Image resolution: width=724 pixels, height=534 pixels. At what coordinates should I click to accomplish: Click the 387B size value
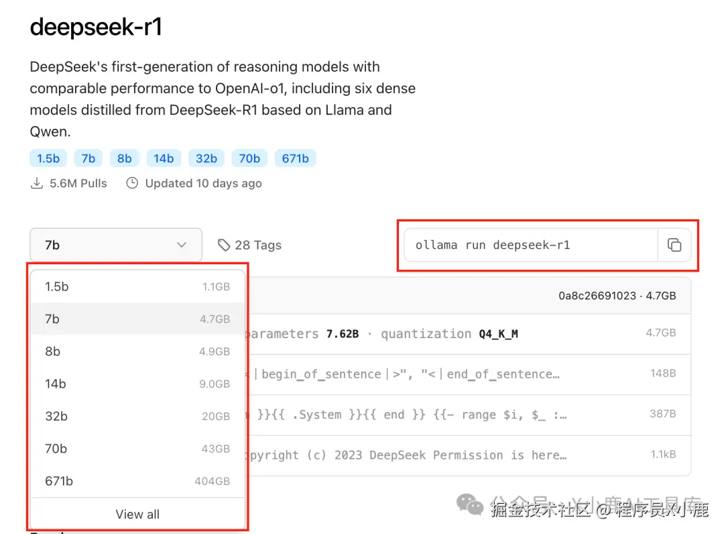tap(663, 414)
